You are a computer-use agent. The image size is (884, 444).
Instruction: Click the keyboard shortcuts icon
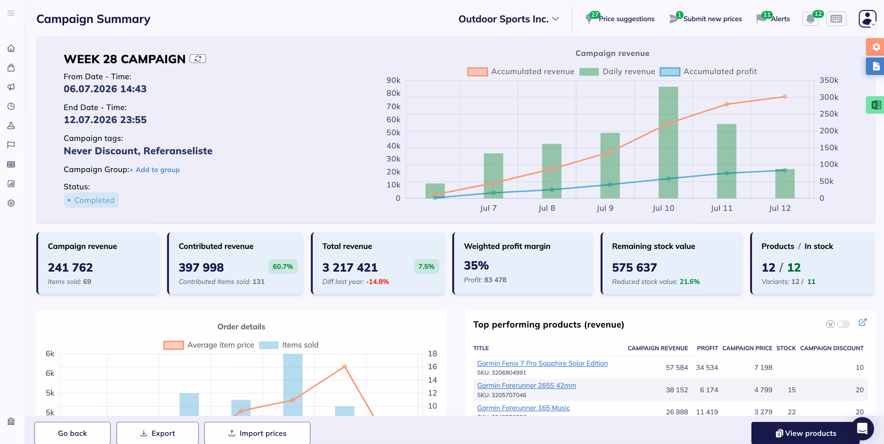click(836, 18)
